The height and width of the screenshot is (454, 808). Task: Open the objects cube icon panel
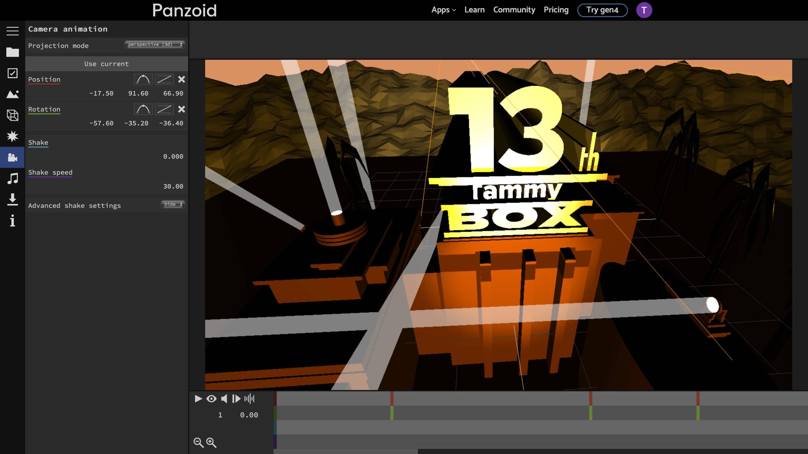click(x=12, y=115)
